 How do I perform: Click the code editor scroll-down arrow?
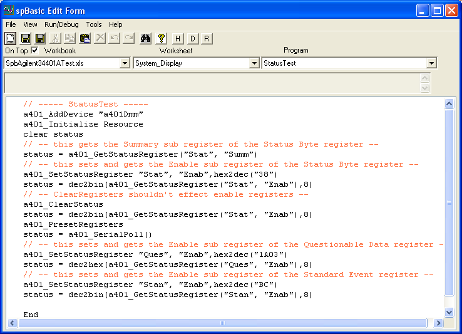coord(449,313)
